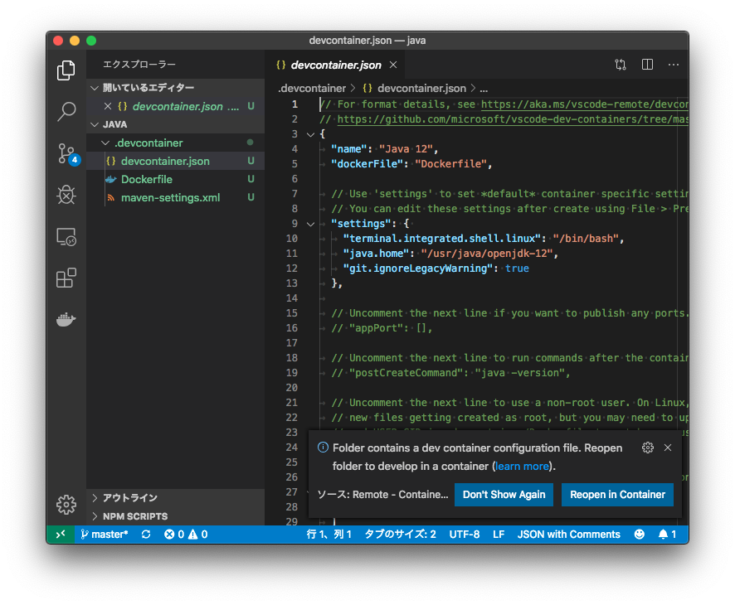Click the true value on line 12
Screen dimensions: 735x605
click(x=517, y=269)
